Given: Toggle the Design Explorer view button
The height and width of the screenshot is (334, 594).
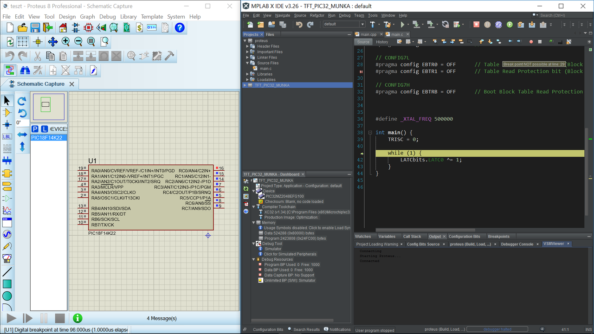Looking at the screenshot, I should tap(114, 28).
